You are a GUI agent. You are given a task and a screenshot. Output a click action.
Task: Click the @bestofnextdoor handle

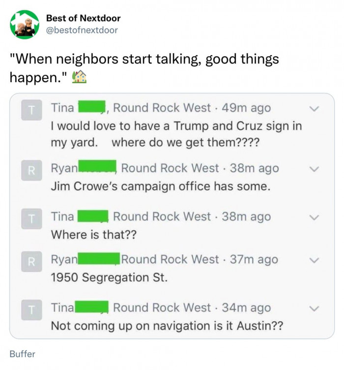coord(82,31)
